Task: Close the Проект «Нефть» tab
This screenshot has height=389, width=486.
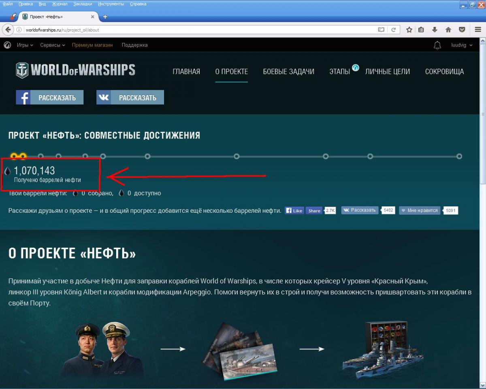Action: pyautogui.click(x=92, y=17)
